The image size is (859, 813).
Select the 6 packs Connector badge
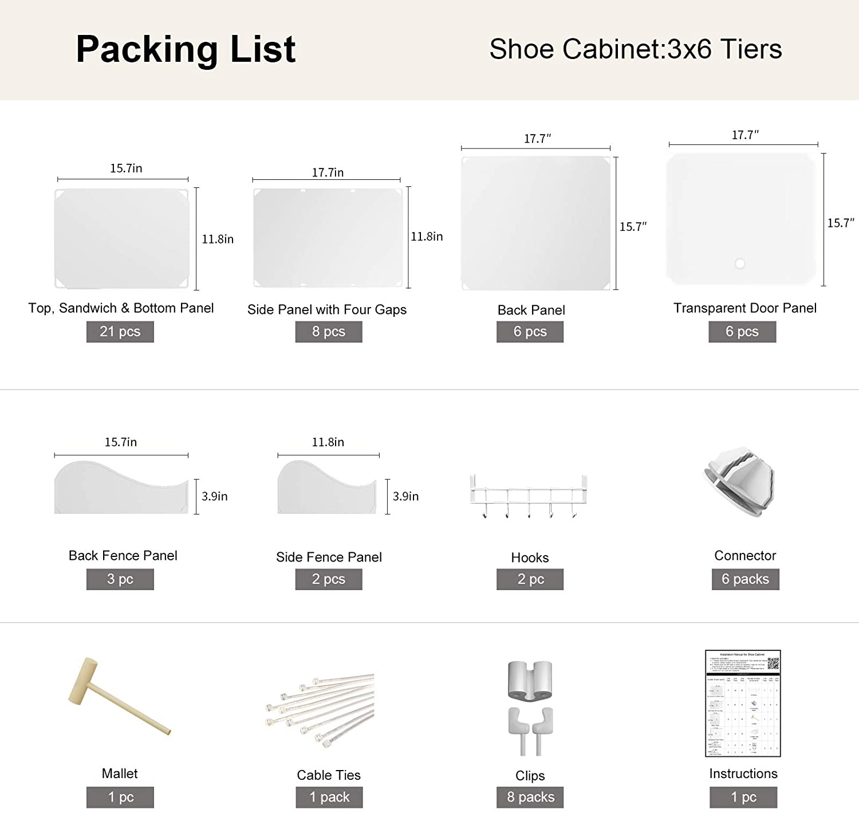pyautogui.click(x=746, y=579)
